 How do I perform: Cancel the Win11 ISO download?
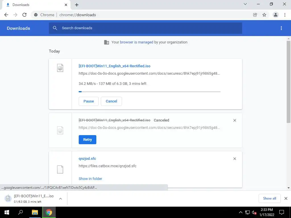coord(111,101)
